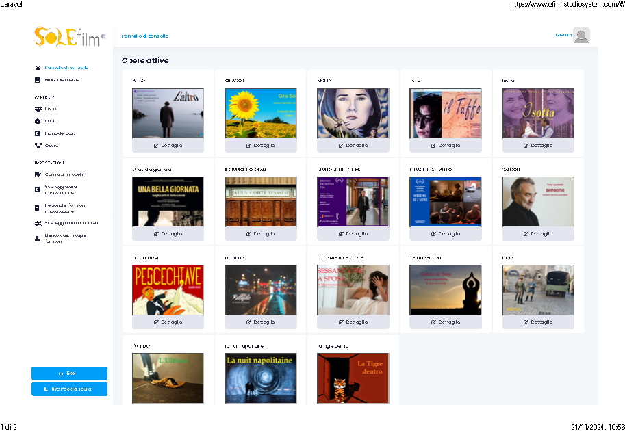Screen dimensions: 625x431
Task: Click the edit icon under the sunflower poster
Action: coord(249,146)
